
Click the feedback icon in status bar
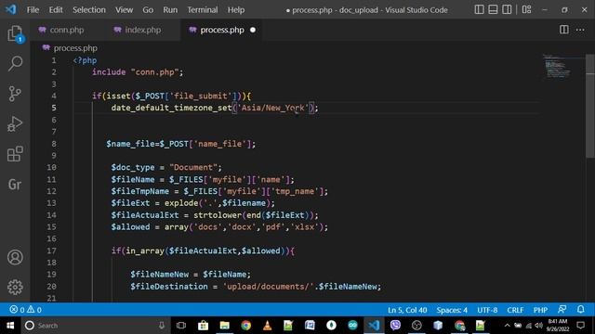pos(562,309)
